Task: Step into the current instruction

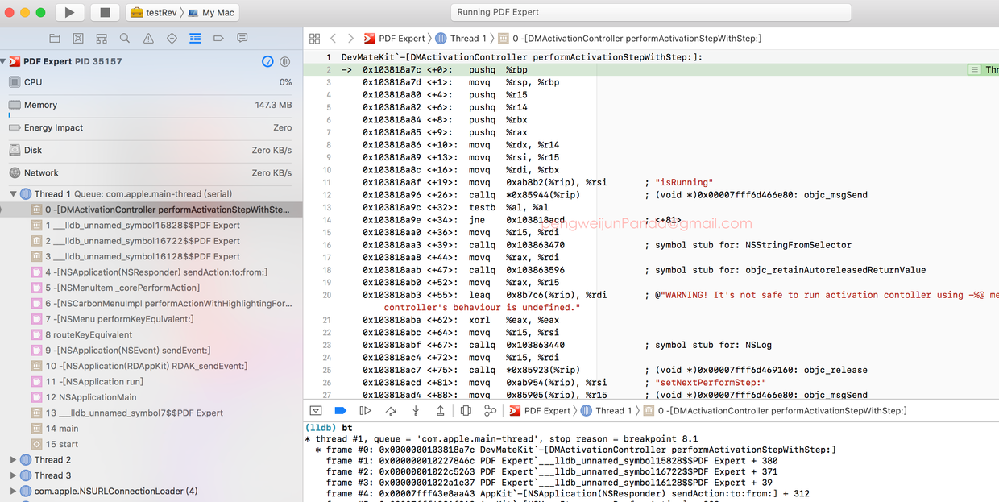Action: click(x=416, y=410)
